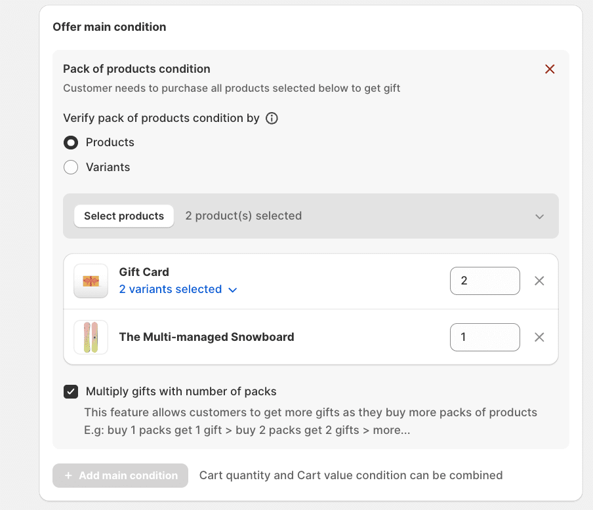Click the Gift Card quantity field
This screenshot has height=510, width=593.
click(484, 281)
